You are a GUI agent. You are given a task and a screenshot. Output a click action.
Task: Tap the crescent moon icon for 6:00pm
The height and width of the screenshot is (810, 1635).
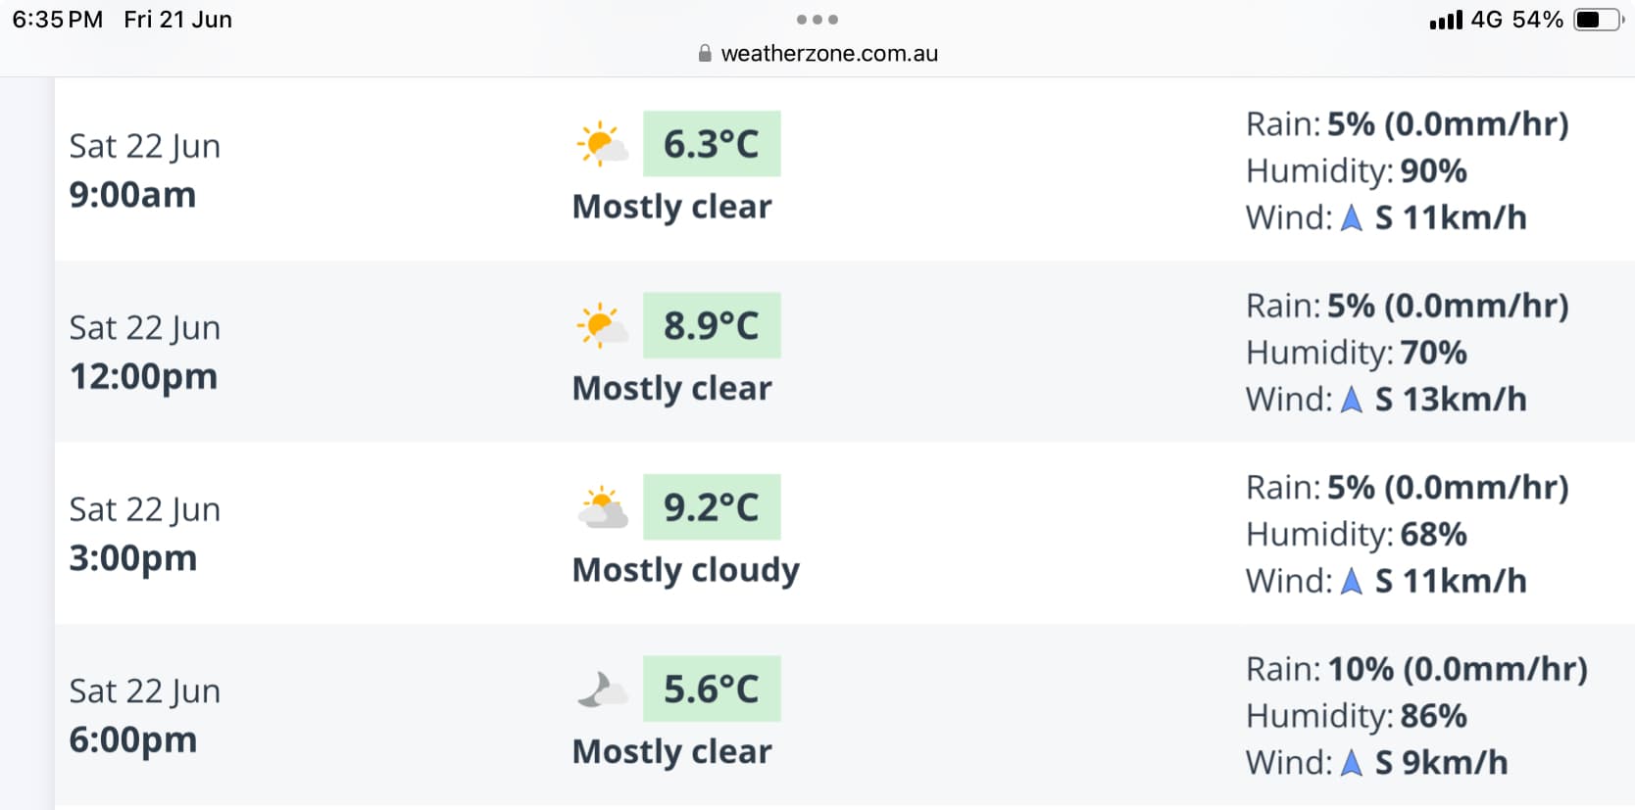click(x=602, y=689)
